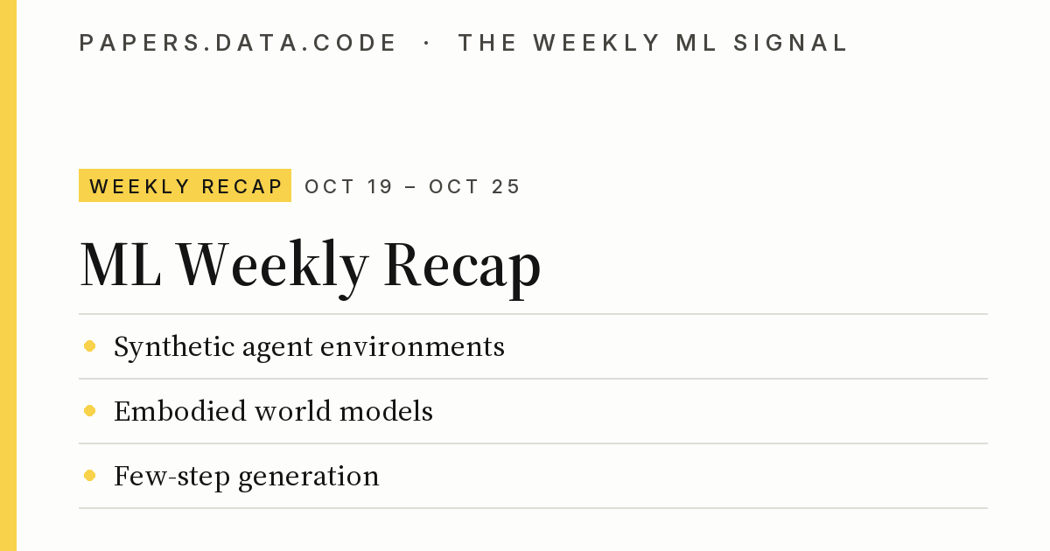Click the yellow vertical accent bar
Image resolution: width=1050 pixels, height=551 pixels.
[8, 275]
